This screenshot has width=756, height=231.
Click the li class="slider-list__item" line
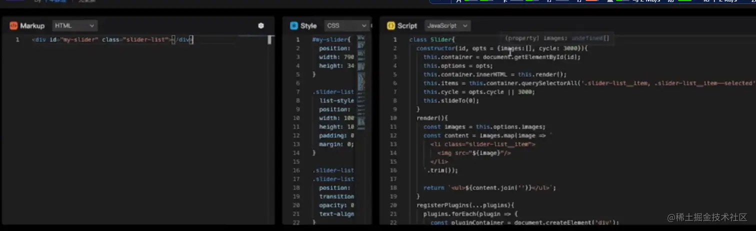click(483, 144)
